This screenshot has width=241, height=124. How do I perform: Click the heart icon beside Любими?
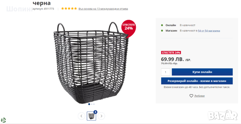click(191, 96)
